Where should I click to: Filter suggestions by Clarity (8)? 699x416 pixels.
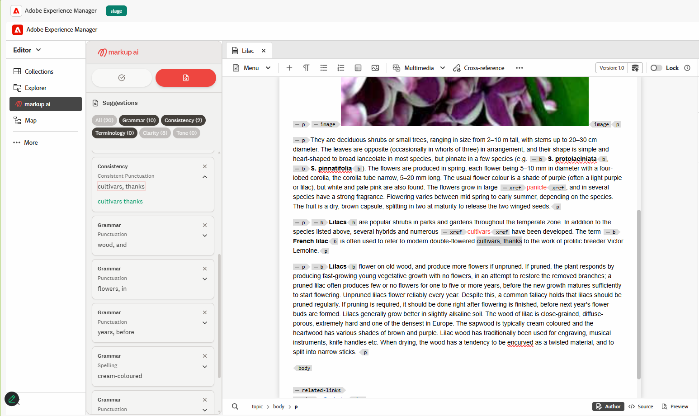(x=155, y=133)
